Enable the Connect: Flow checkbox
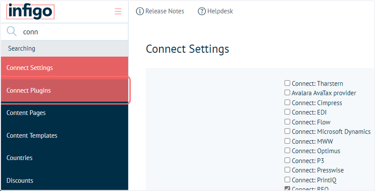 click(x=287, y=122)
